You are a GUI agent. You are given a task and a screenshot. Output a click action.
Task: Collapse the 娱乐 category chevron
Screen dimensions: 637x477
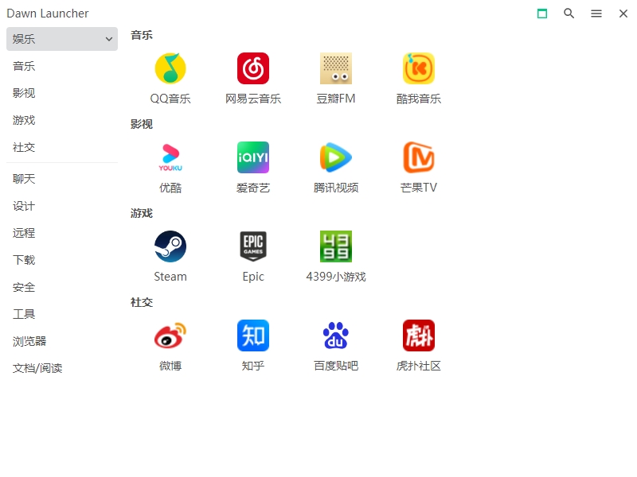(x=109, y=39)
